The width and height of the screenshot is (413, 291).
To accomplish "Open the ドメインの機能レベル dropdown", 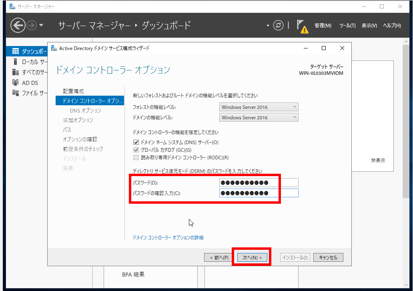I will coord(259,117).
